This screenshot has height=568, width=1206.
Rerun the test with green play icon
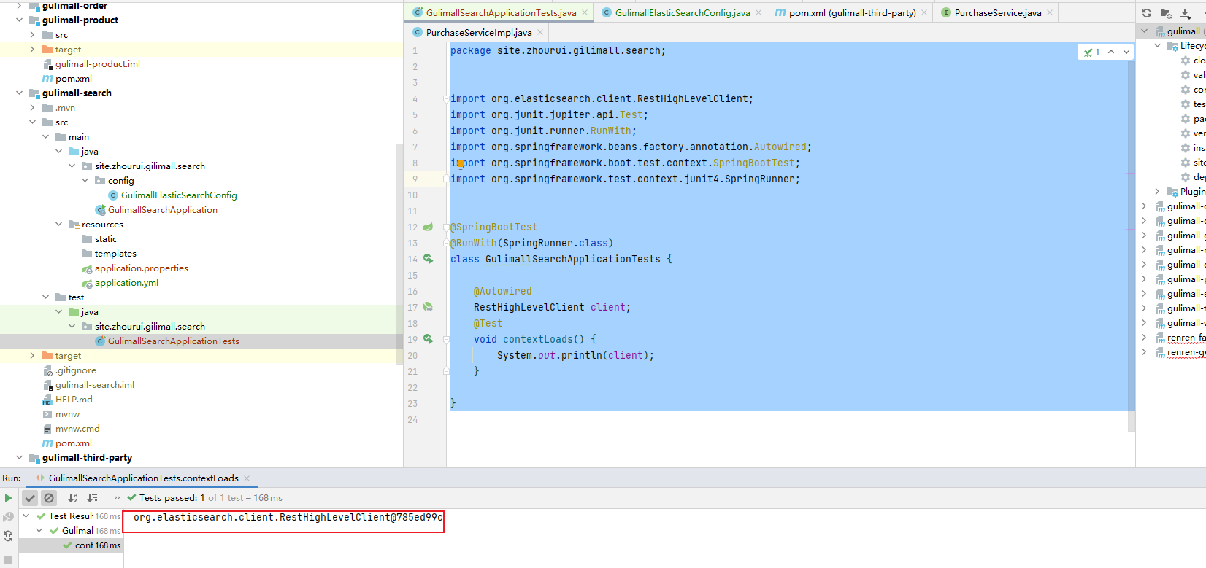coord(8,498)
